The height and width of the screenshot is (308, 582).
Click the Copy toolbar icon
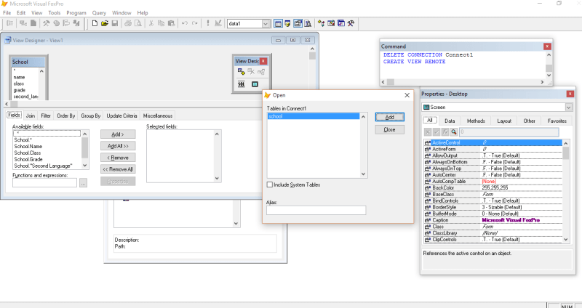click(x=161, y=23)
